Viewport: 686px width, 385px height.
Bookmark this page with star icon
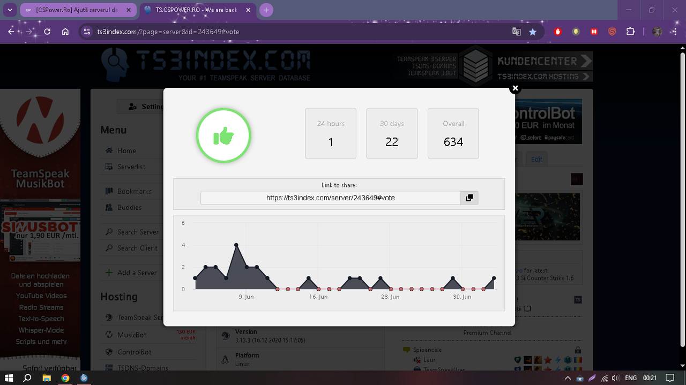(x=532, y=32)
